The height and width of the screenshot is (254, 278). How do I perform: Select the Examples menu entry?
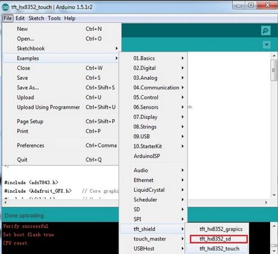click(61, 58)
